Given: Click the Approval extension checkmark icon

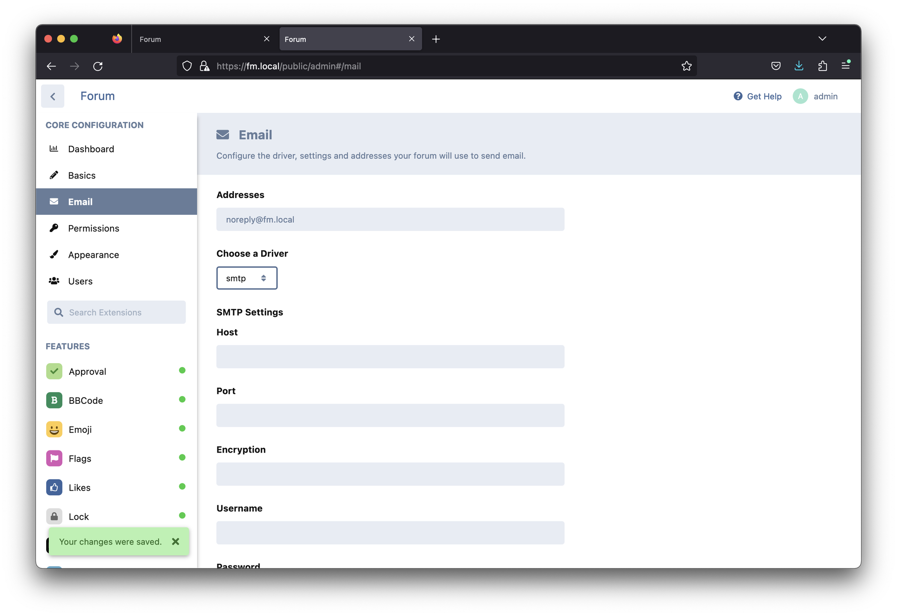Looking at the screenshot, I should 54,371.
